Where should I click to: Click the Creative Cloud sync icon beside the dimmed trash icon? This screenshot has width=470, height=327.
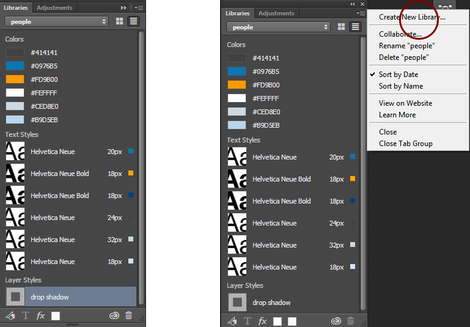click(x=336, y=321)
